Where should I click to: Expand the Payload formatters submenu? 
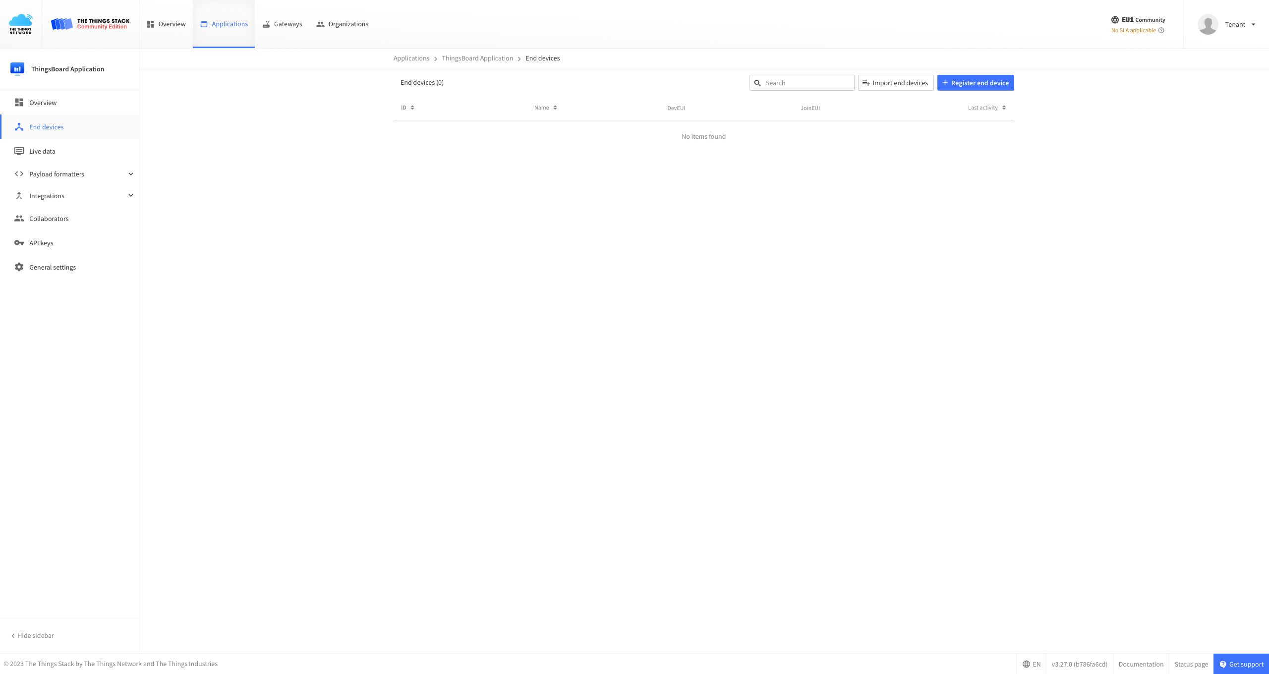tap(131, 174)
